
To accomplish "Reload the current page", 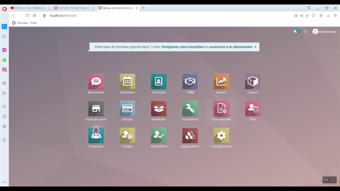I will point(27,16).
